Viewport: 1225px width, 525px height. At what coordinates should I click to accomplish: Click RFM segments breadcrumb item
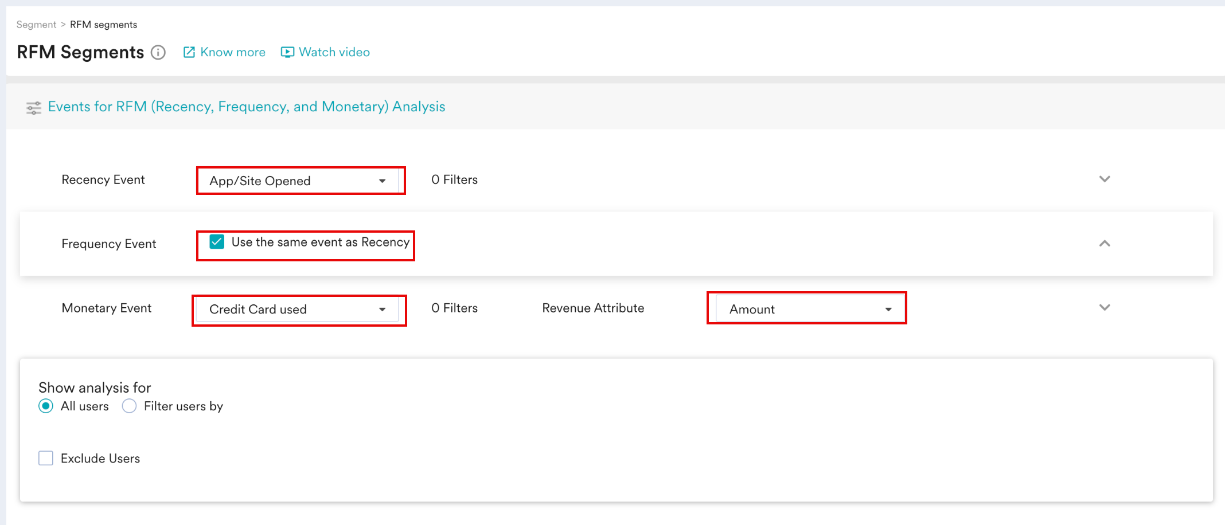click(x=104, y=25)
